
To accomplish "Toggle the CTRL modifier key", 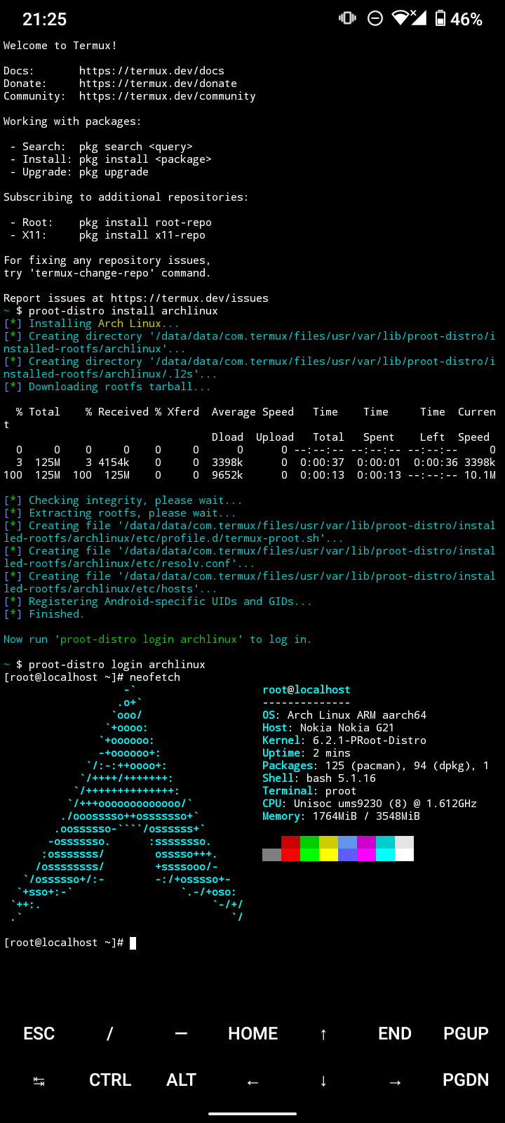I will tap(110, 1079).
